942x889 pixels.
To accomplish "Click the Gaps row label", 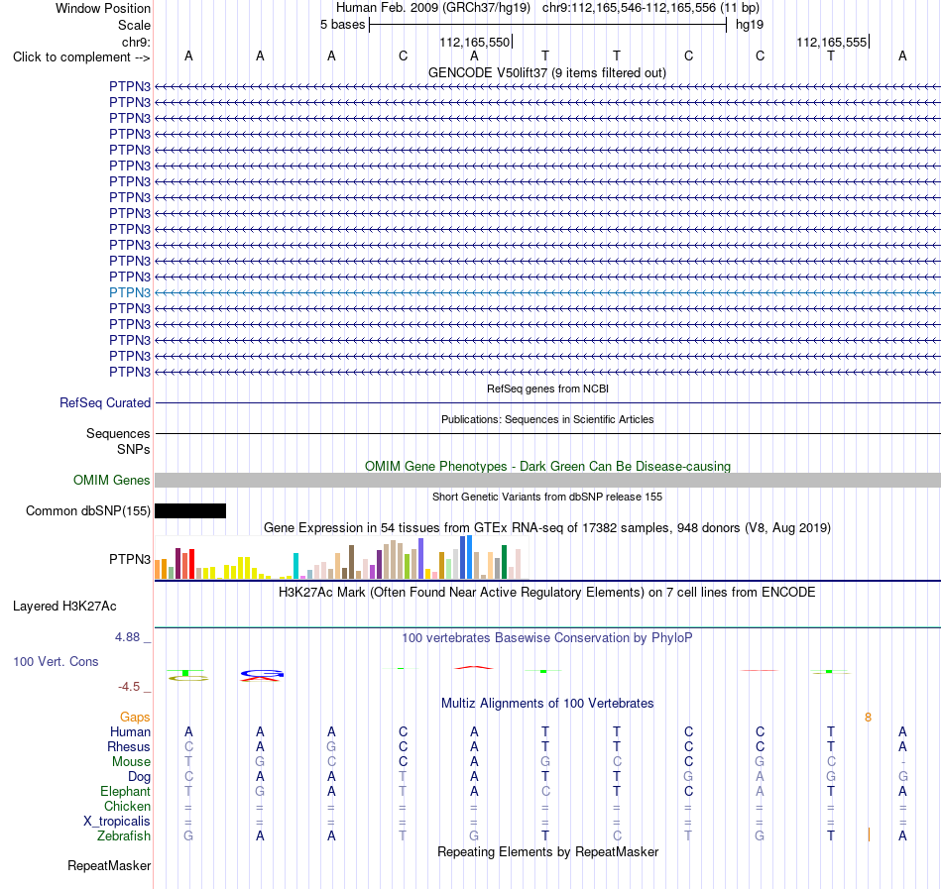I will click(x=135, y=718).
